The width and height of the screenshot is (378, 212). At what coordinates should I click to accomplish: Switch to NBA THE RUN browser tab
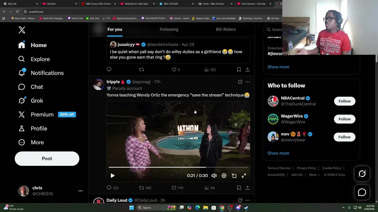coord(176,4)
